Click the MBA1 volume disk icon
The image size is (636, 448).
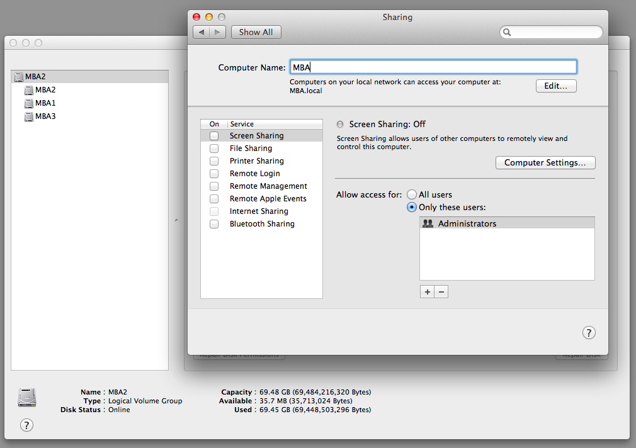[29, 103]
